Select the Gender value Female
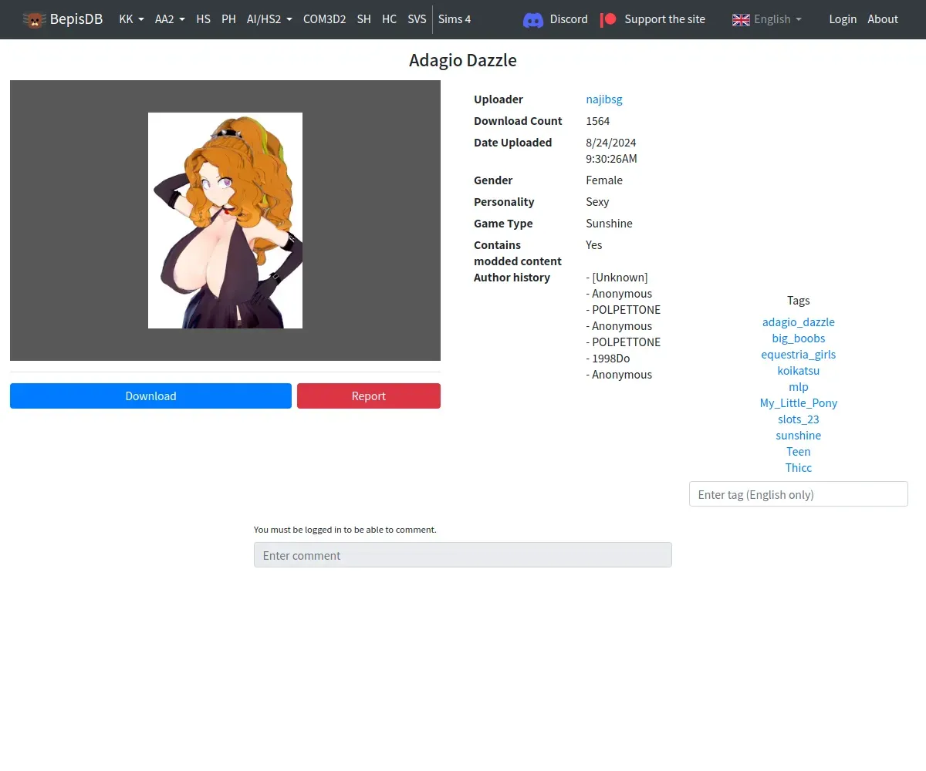Image resolution: width=926 pixels, height=771 pixels. (x=604, y=180)
